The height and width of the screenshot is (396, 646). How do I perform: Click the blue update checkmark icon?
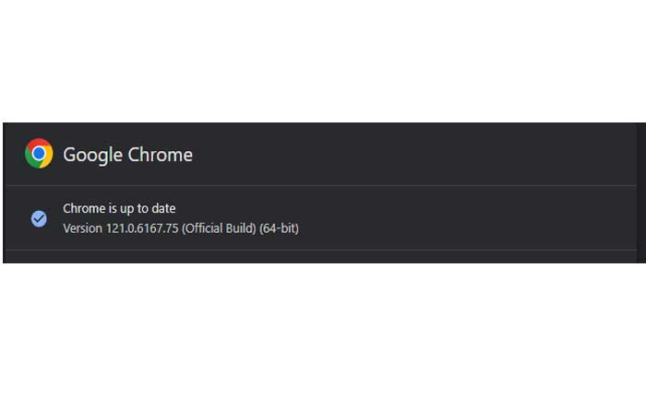39,218
